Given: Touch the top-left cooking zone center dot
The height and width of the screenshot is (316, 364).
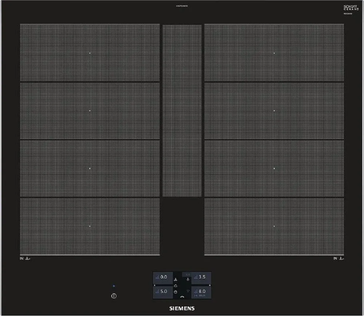Looking at the screenshot, I should click(90, 53).
